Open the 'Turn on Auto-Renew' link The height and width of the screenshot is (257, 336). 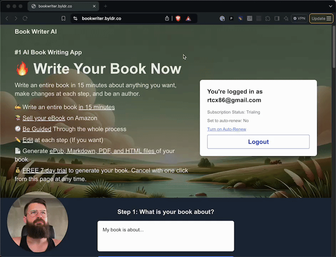(226, 129)
